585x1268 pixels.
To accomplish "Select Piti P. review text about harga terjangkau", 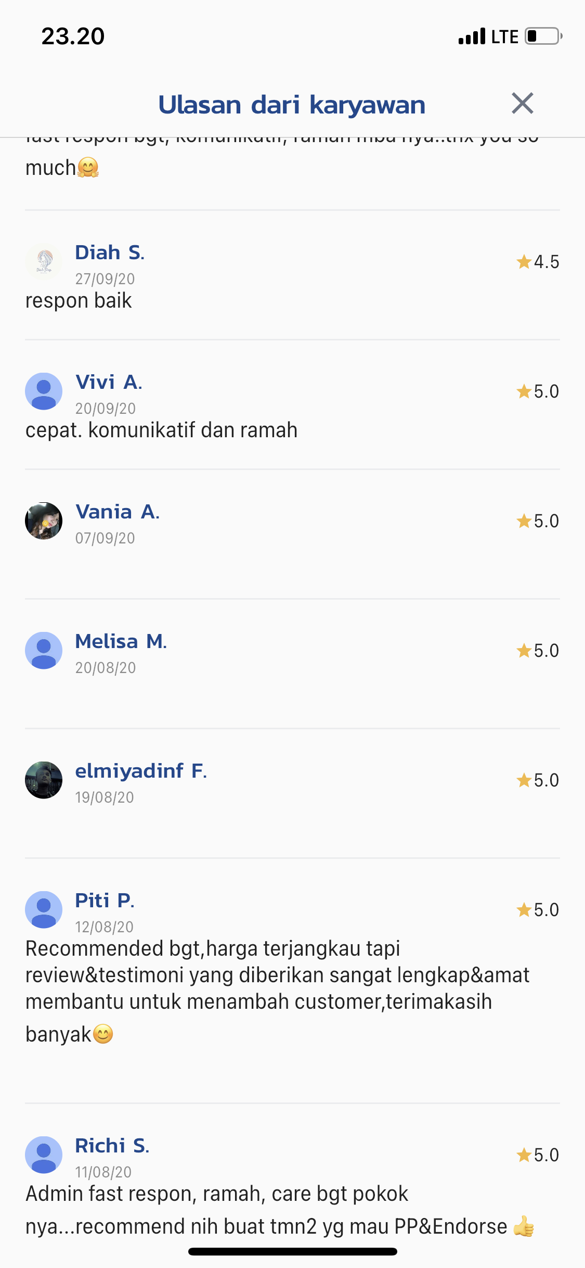I will [278, 991].
